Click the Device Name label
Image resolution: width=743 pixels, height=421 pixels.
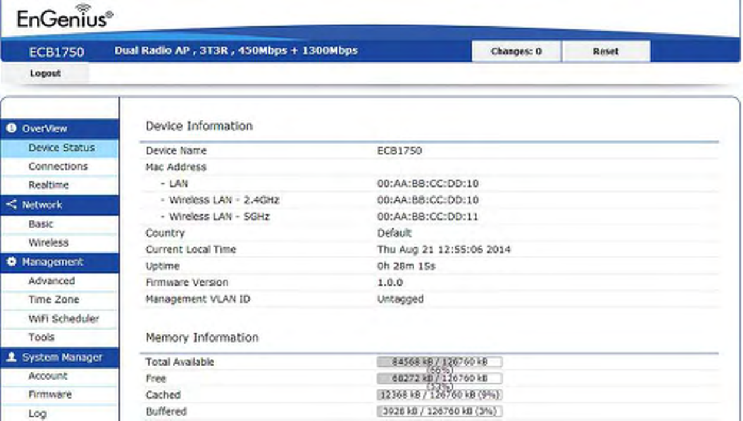176,151
